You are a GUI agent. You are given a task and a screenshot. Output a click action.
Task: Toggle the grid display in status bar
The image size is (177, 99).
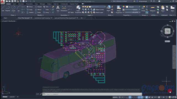[120, 97]
